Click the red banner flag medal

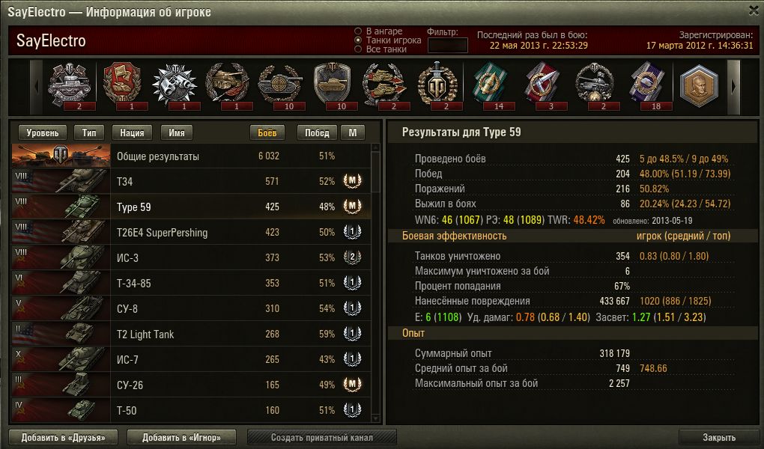pyautogui.click(x=122, y=85)
